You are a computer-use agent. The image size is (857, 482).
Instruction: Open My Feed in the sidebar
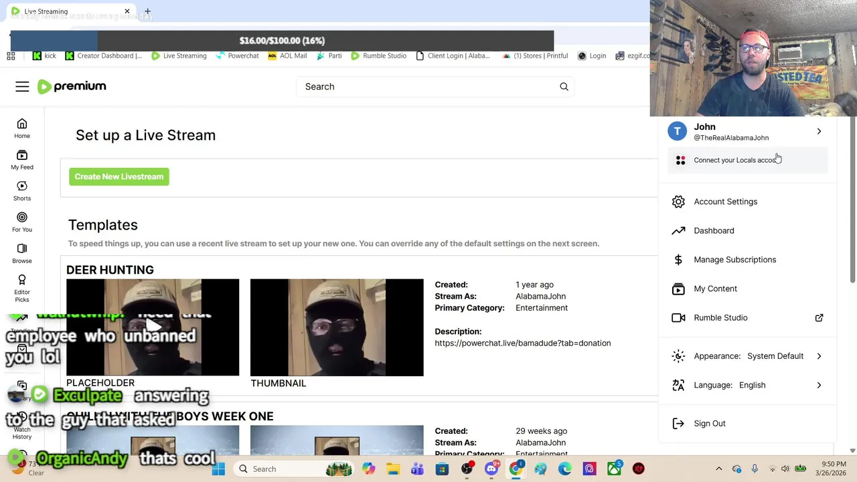pos(22,160)
